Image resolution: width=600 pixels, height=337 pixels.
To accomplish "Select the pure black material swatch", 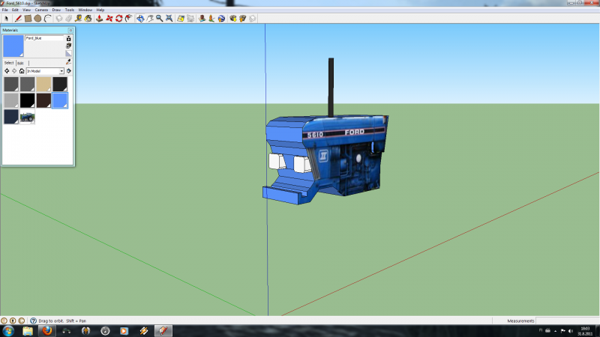I will [28, 100].
